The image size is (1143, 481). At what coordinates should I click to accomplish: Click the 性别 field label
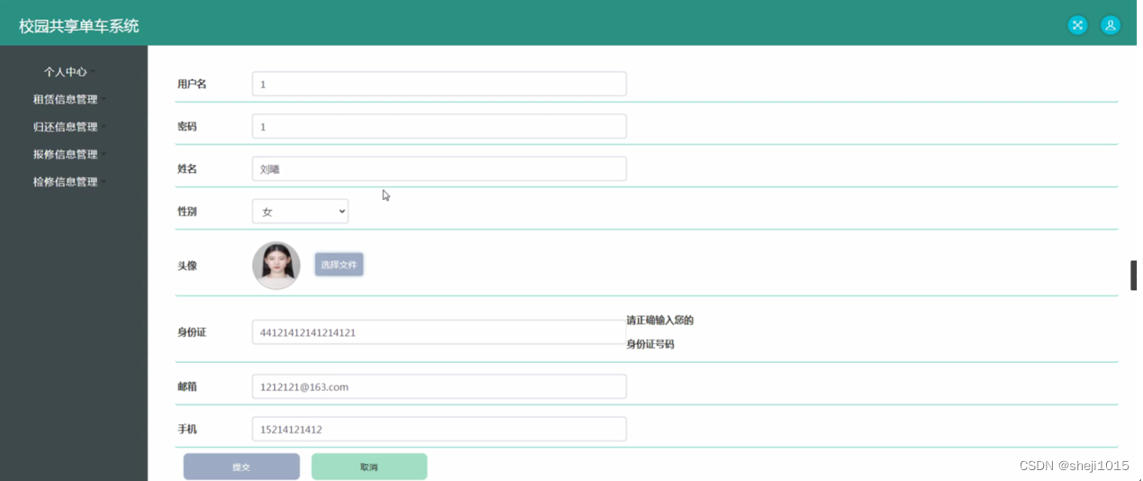coord(187,212)
